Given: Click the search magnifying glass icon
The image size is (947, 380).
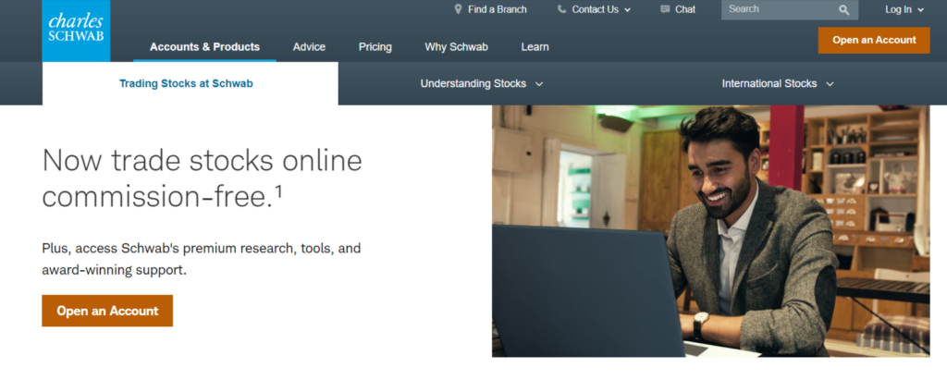Looking at the screenshot, I should click(x=843, y=9).
